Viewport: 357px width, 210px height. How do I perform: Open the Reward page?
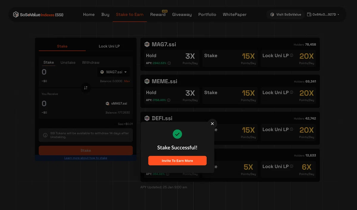(x=158, y=15)
